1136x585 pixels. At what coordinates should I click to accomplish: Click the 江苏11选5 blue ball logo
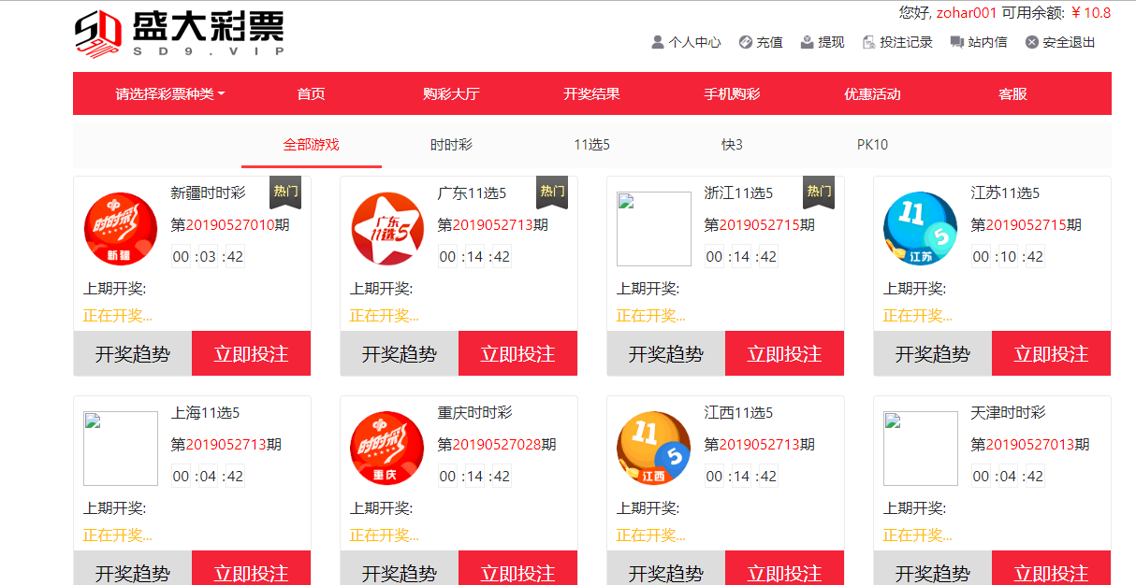pos(920,229)
